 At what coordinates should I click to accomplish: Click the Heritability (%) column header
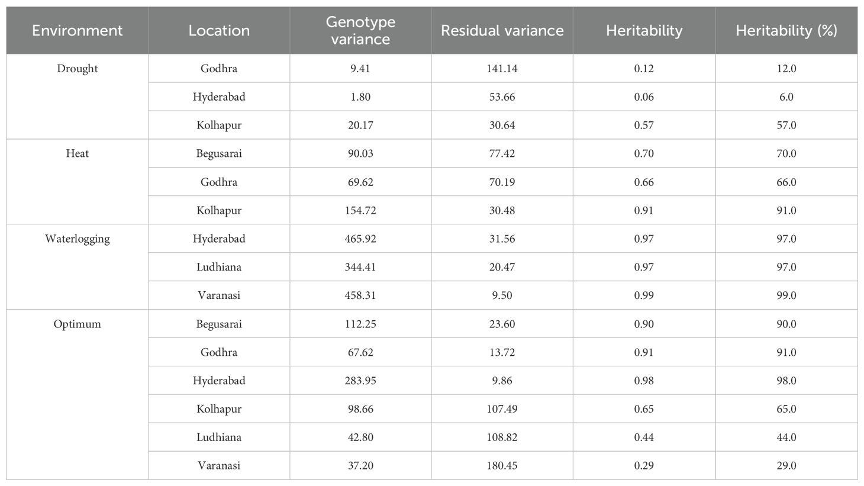[x=786, y=30]
